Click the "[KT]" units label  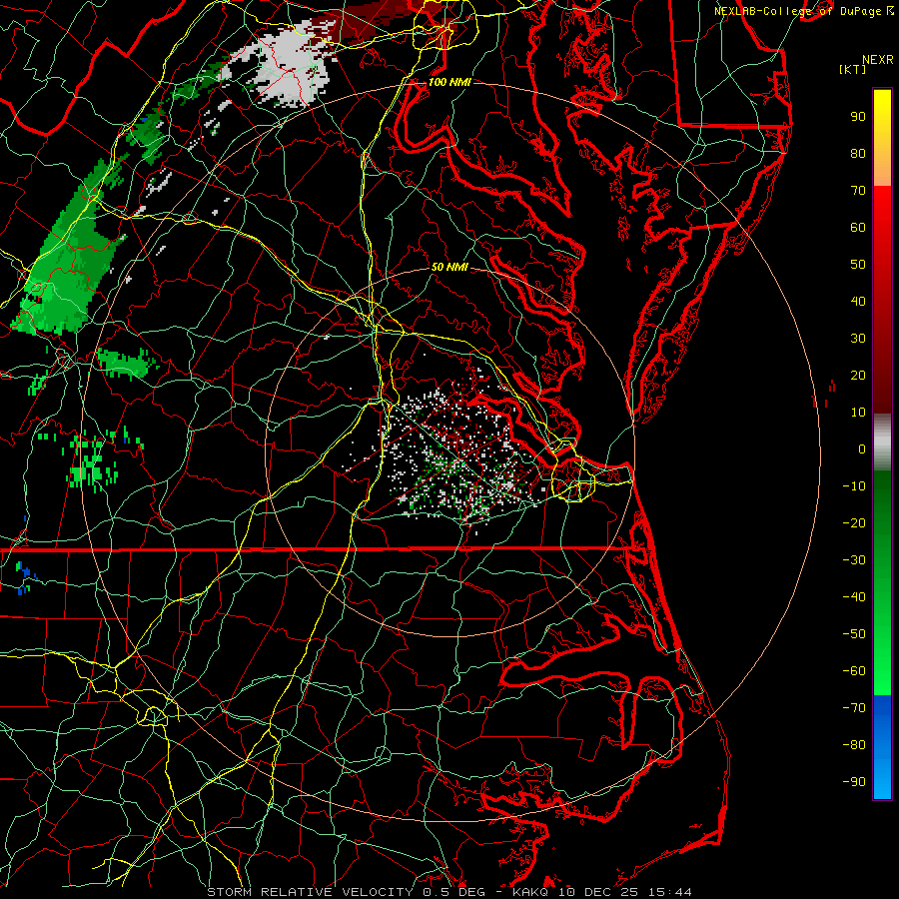853,69
